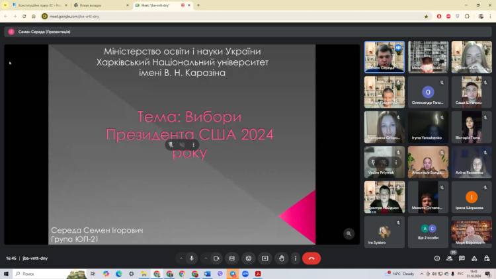
Task: Select Ірина Ширшова's tile
Action: (x=472, y=197)
